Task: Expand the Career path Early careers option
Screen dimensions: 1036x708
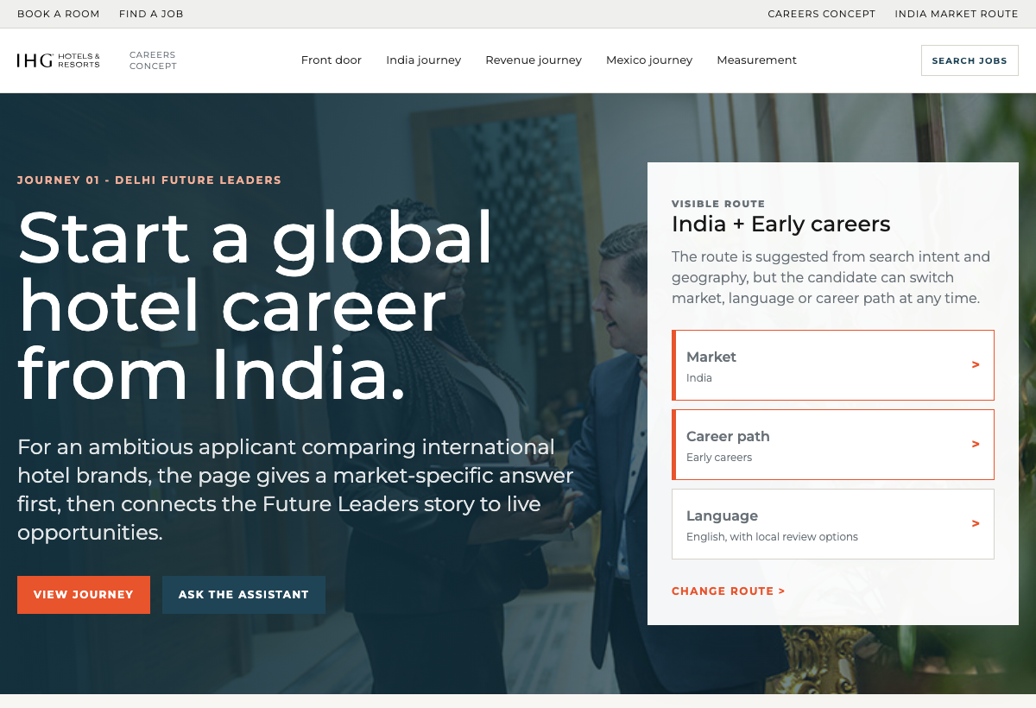Action: (833, 445)
